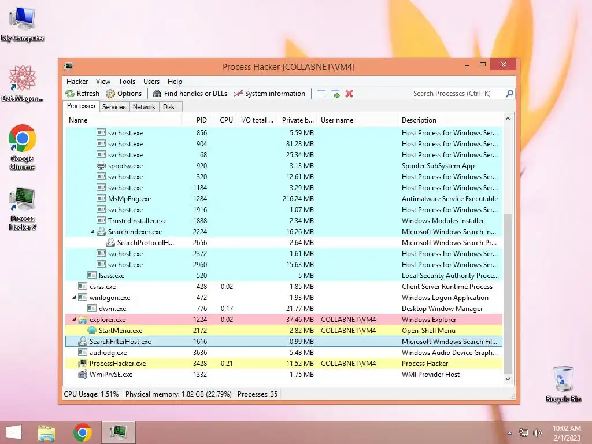Viewport: 592px width, 444px height.
Task: Select the dwm.exe process row
Action: point(284,309)
